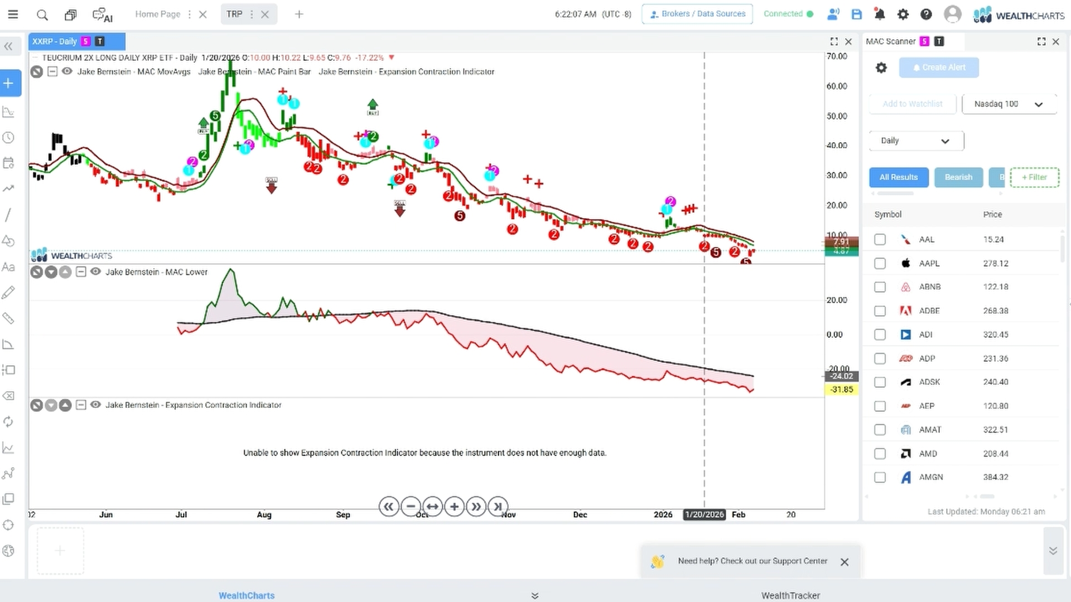Open the search magnifier icon
The image size is (1071, 602).
coord(42,14)
